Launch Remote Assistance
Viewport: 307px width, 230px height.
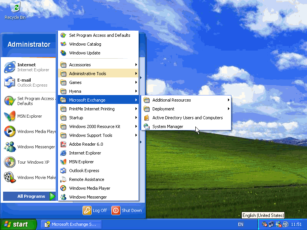pos(98,179)
